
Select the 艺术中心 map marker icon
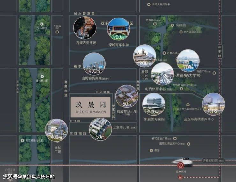tap(155, 24)
